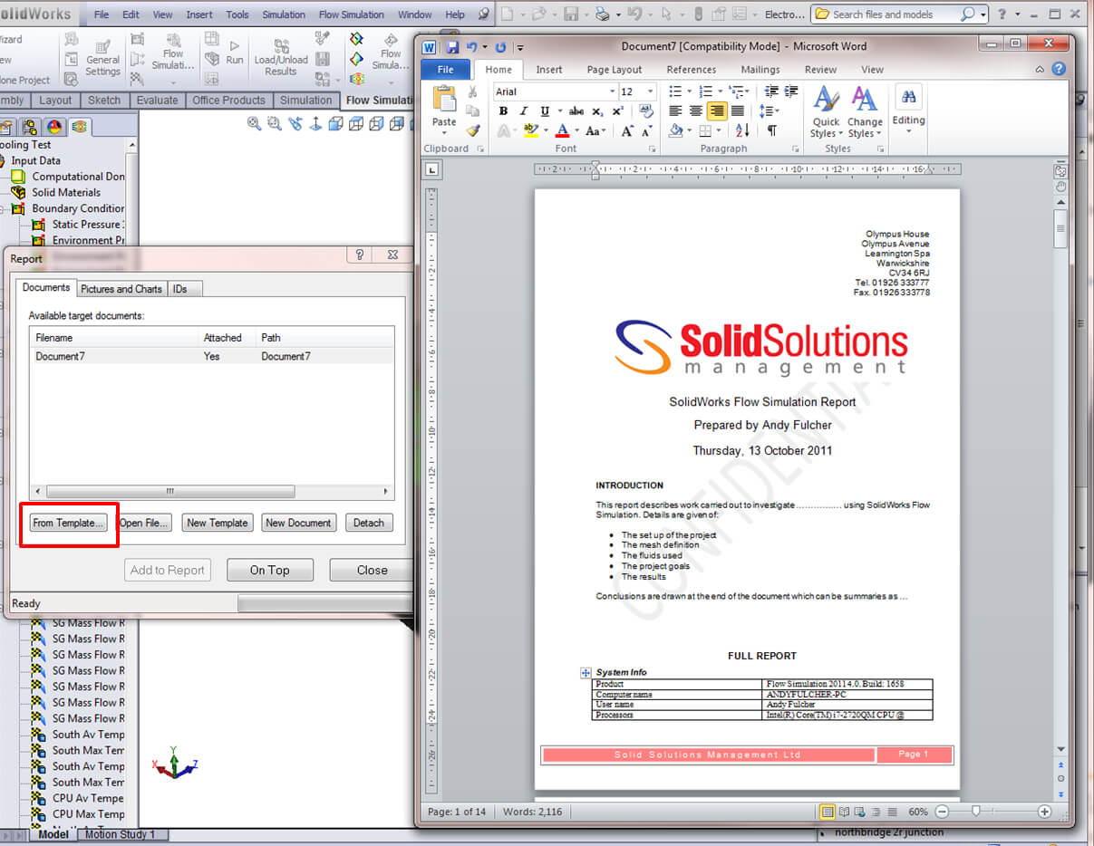The image size is (1094, 846).
Task: Click the Subscript icon
Action: click(x=597, y=111)
